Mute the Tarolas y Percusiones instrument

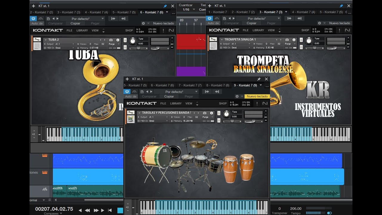click(x=219, y=120)
